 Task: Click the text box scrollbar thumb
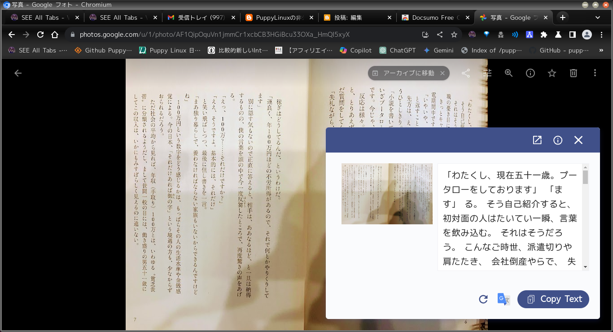coord(585,177)
